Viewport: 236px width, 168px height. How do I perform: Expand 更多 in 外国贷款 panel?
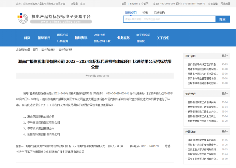(x=225, y=131)
